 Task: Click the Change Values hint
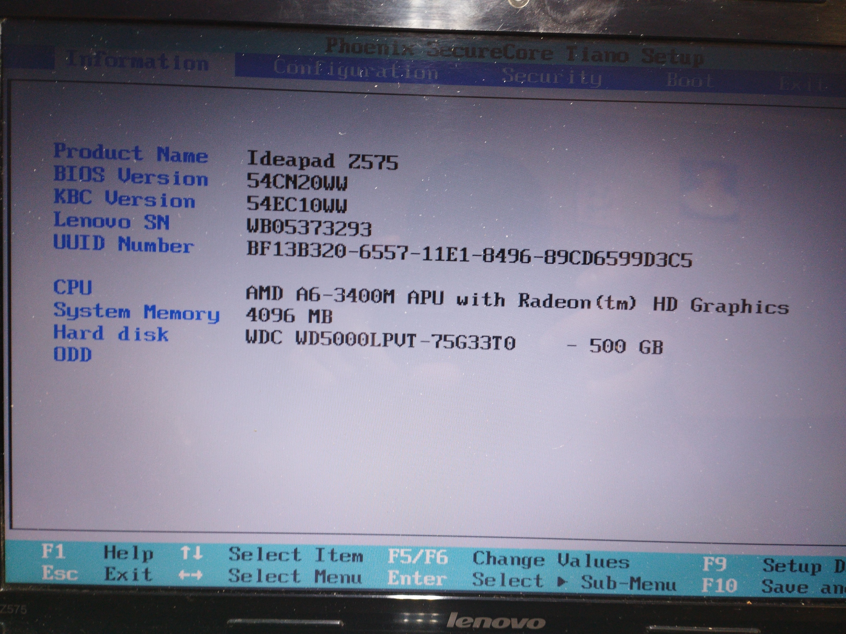pos(551,560)
